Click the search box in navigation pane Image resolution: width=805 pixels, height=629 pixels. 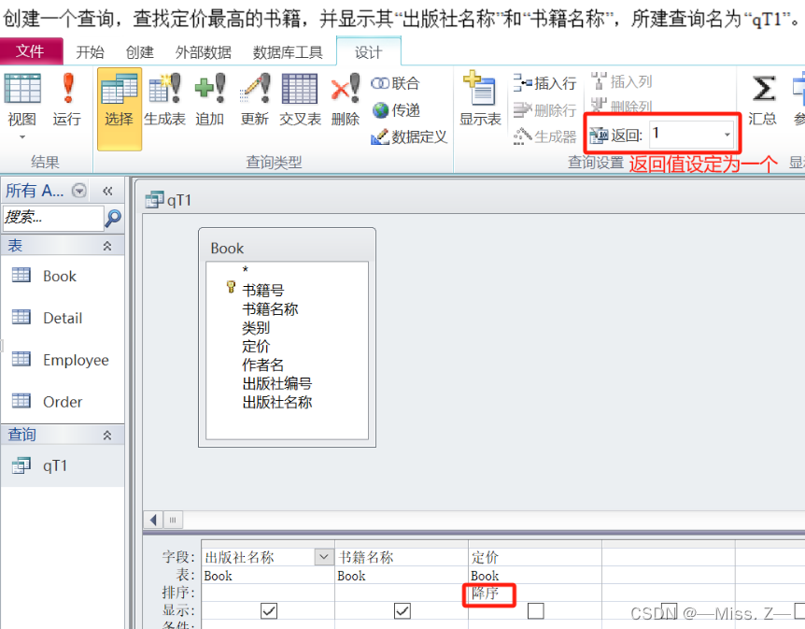pyautogui.click(x=53, y=218)
